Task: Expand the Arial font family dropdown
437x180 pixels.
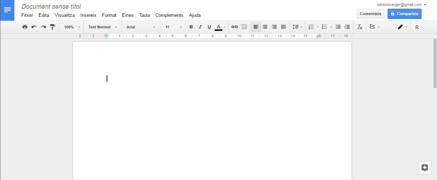Action: point(141,27)
